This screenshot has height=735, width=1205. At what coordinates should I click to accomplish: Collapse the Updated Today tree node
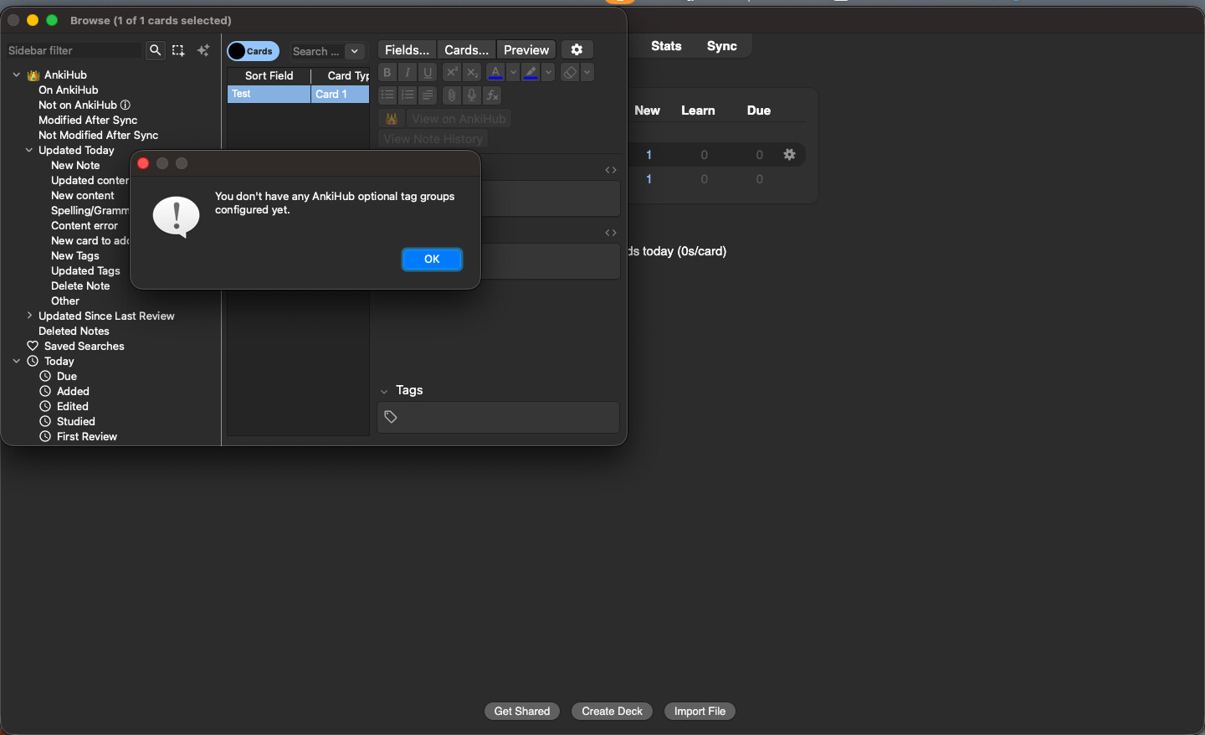point(29,150)
